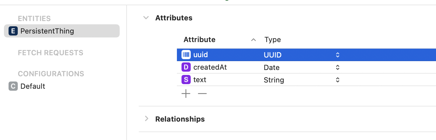Click the uuid attribute barcode icon
Screen dimensions: 436x140
[x=186, y=55]
